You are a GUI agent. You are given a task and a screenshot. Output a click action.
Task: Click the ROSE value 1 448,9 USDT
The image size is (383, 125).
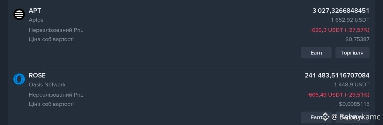352,85
